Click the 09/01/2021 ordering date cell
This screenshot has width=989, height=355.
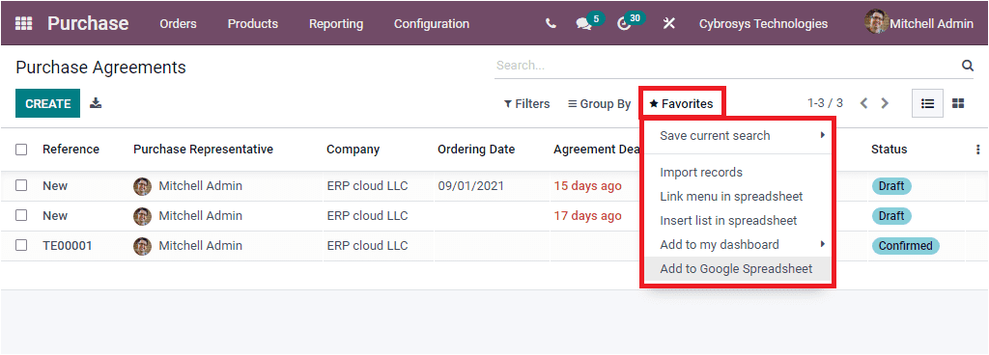coord(470,185)
